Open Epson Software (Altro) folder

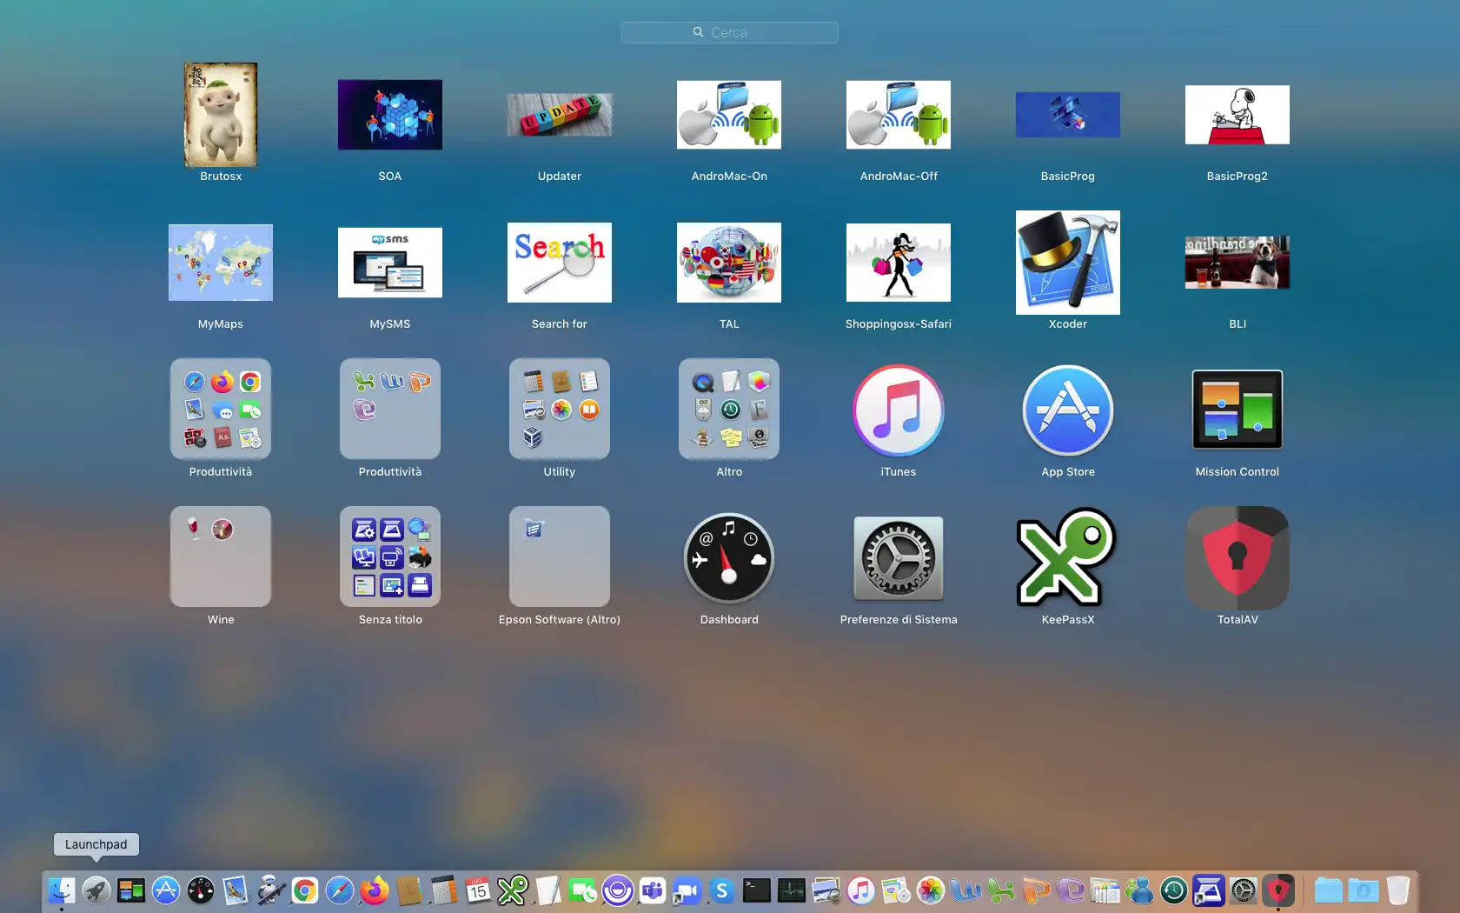tap(560, 556)
